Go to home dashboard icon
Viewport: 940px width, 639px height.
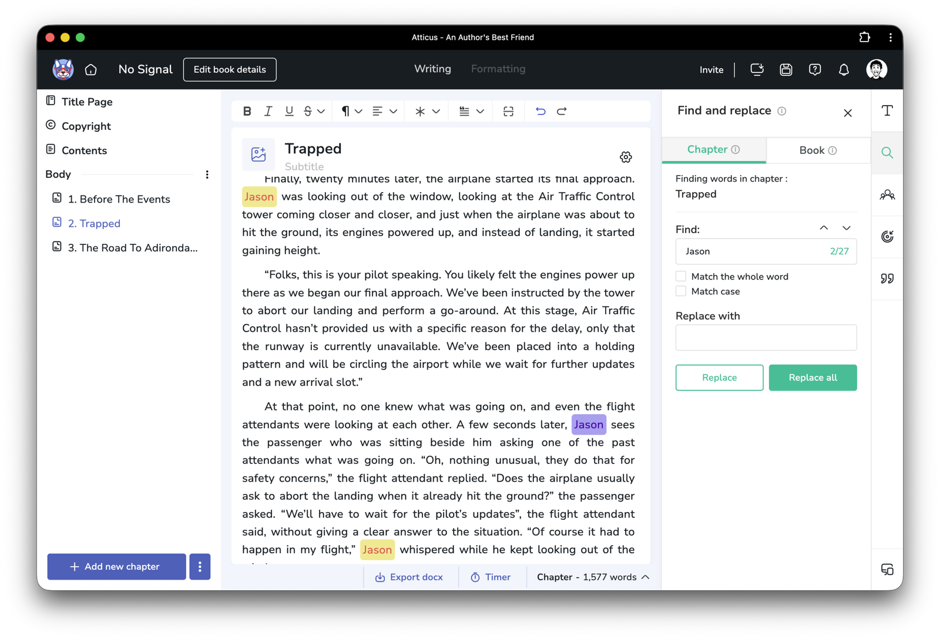pyautogui.click(x=90, y=70)
